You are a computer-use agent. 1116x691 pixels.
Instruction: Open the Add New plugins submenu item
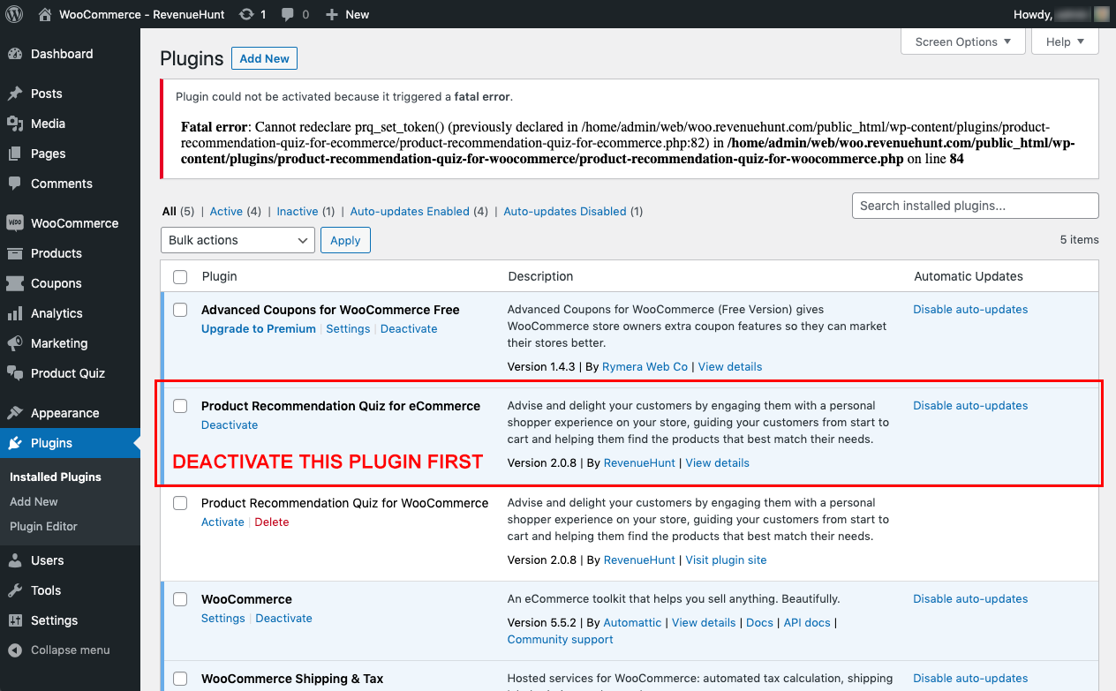(x=34, y=501)
